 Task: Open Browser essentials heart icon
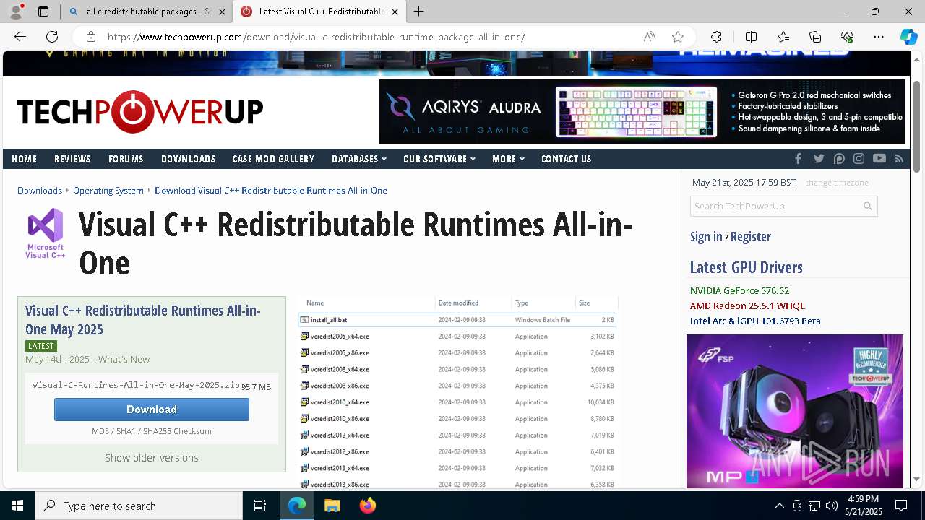[847, 37]
